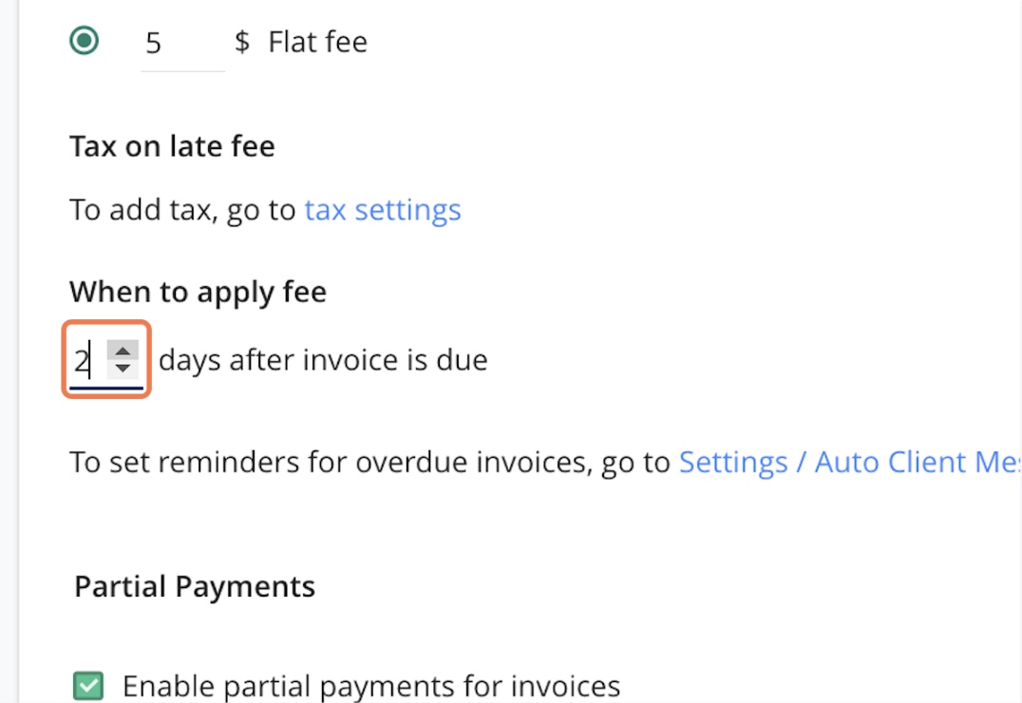1022x703 pixels.
Task: Click the down arrow to decrease days
Action: [123, 367]
